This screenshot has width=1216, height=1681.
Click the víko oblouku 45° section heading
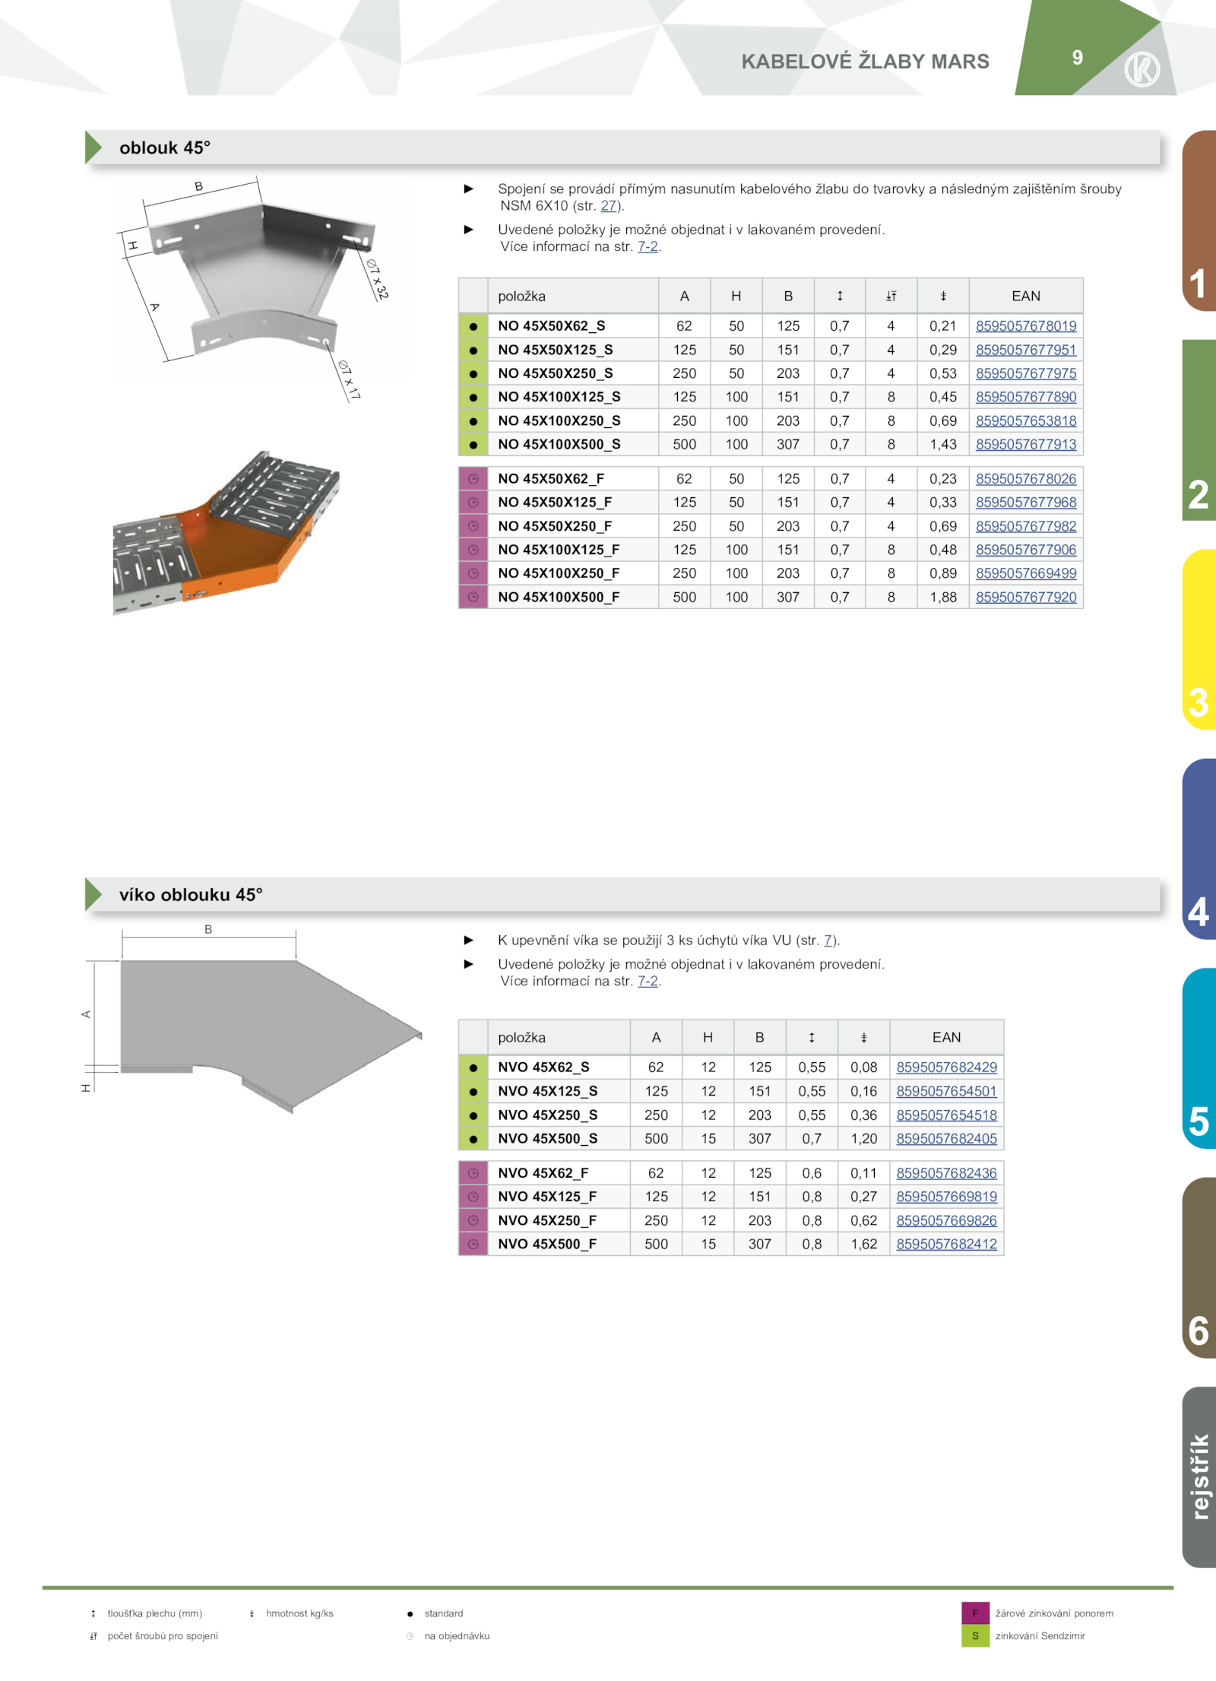pos(191,895)
